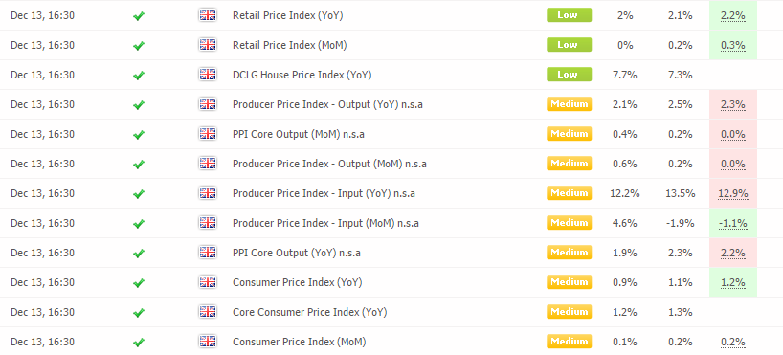
Task: Click the green checkmark for PPI Core Output (YoY)
Action: 139,254
